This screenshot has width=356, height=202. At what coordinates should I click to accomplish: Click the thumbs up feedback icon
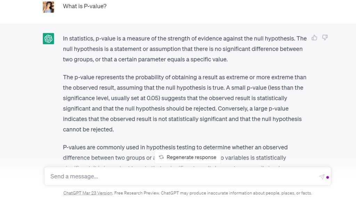pyautogui.click(x=314, y=37)
